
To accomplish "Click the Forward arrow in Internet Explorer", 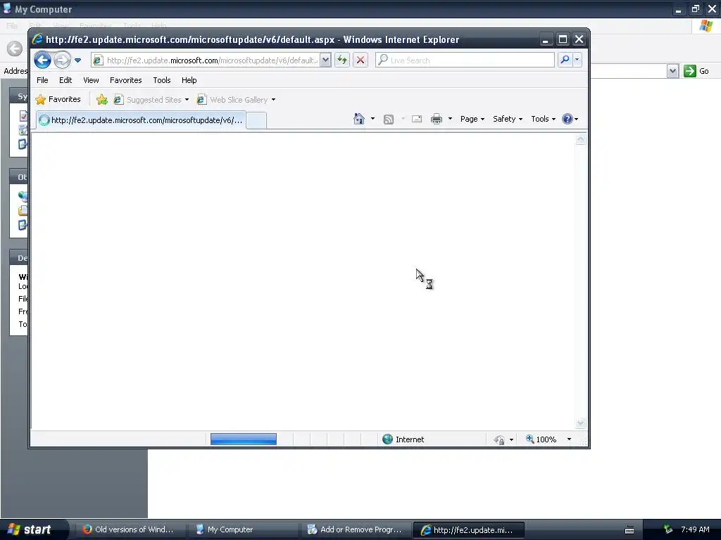I will (62, 60).
